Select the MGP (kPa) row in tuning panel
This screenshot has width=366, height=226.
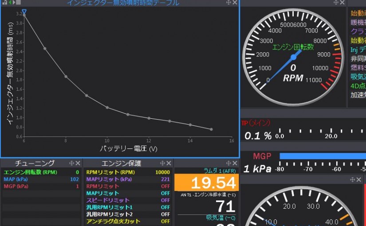[41, 186]
